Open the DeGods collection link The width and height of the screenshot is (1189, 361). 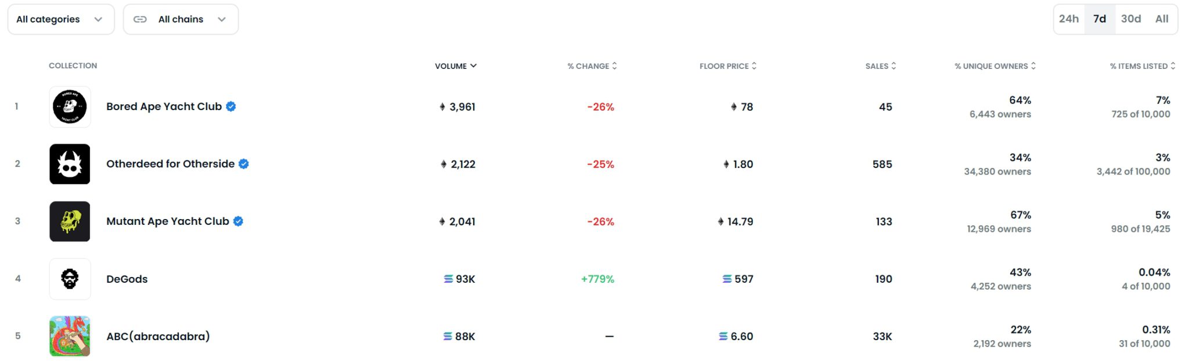click(127, 279)
